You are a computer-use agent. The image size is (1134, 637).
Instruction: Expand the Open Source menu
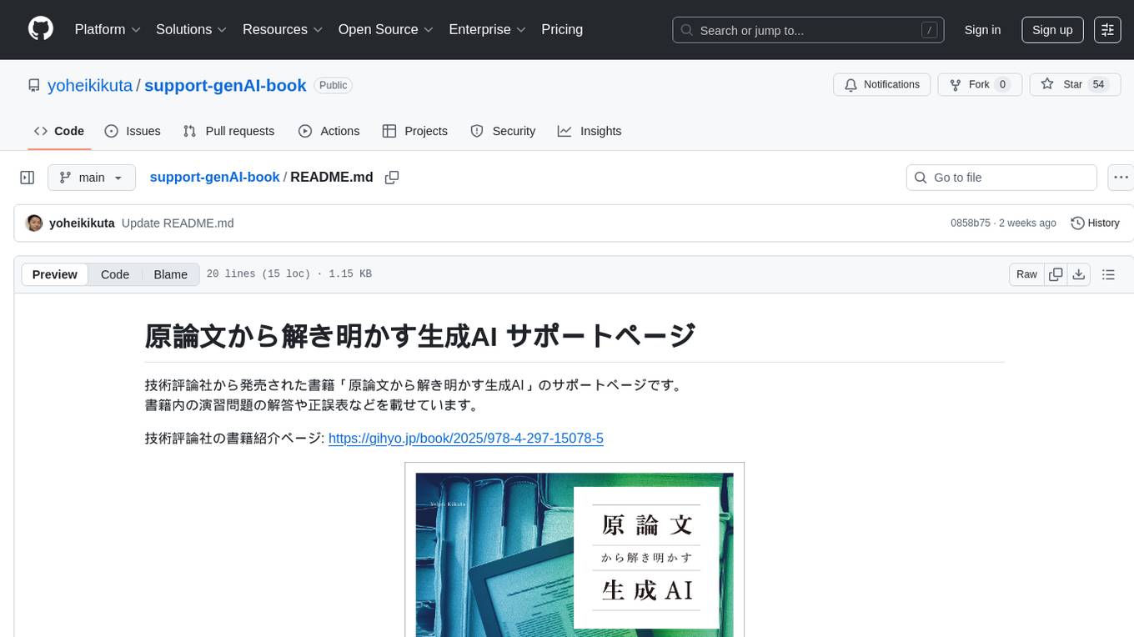[x=386, y=29]
